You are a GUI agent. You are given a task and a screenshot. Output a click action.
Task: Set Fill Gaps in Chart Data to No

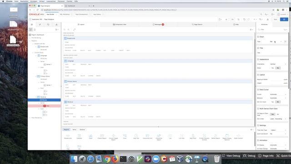click(278, 114)
